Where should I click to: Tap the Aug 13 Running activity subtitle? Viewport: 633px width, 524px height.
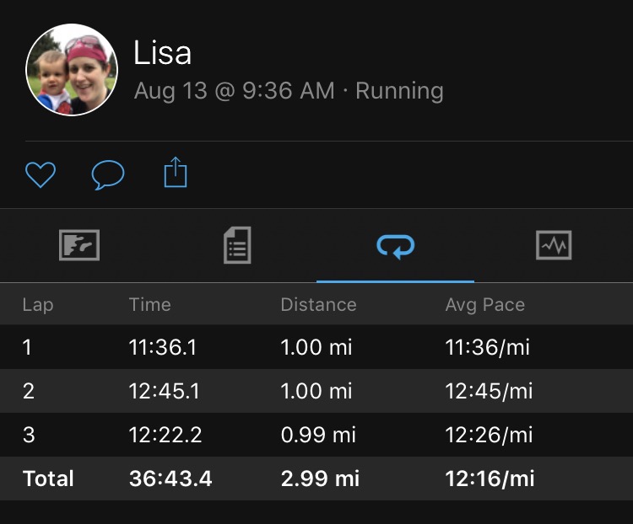(289, 91)
